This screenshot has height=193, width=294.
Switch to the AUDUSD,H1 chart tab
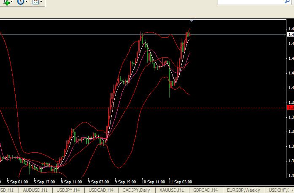click(x=35, y=190)
